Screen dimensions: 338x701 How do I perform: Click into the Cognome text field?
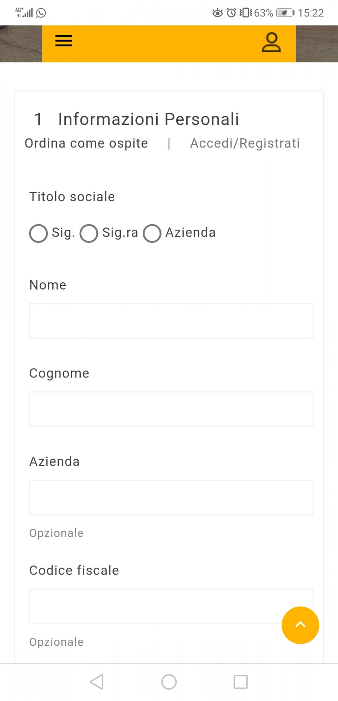(x=171, y=409)
